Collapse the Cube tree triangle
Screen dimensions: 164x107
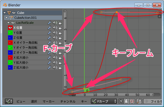4,13
